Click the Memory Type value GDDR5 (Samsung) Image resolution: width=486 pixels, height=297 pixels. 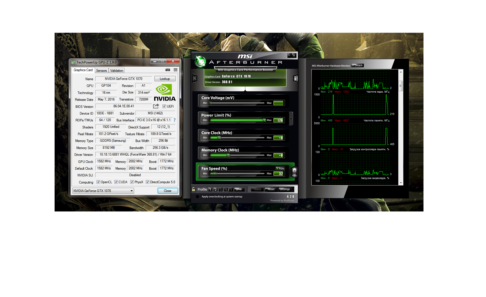113,141
